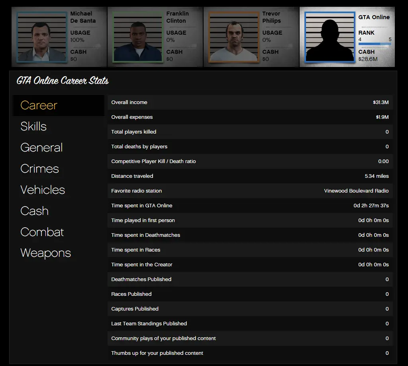Open the Vehicles stats tab

[x=42, y=190]
